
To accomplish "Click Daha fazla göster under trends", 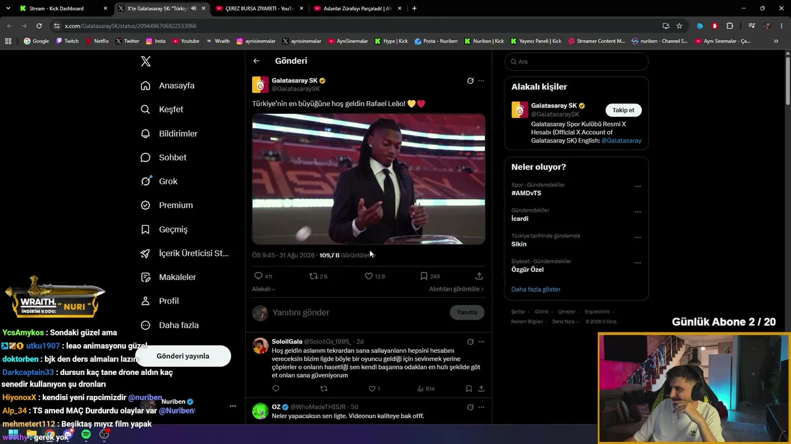I will 536,289.
